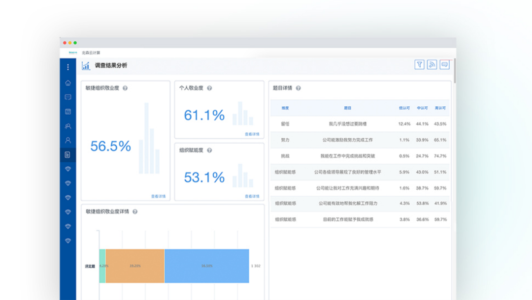The width and height of the screenshot is (532, 300).
Task: Open the filter icon in the top toolbar
Action: [419, 64]
